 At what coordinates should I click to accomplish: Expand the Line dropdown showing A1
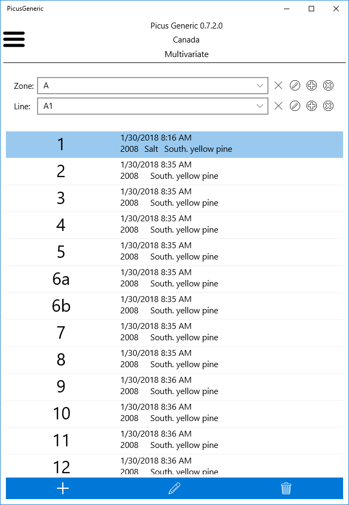(152, 106)
